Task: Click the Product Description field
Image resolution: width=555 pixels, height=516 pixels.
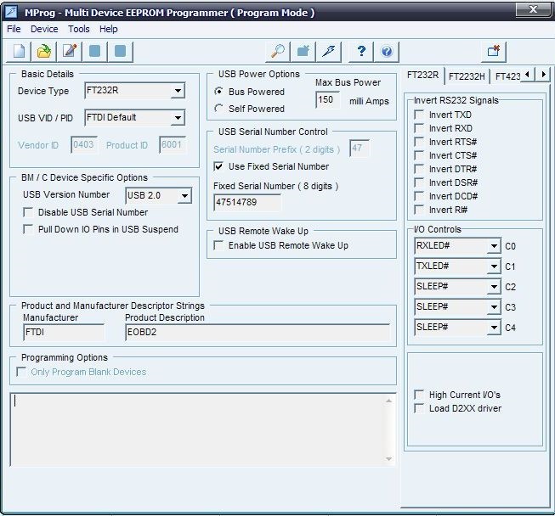Action: pyautogui.click(x=258, y=332)
